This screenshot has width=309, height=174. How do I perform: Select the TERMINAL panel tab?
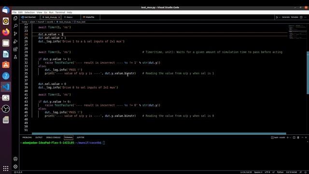tap(69, 137)
